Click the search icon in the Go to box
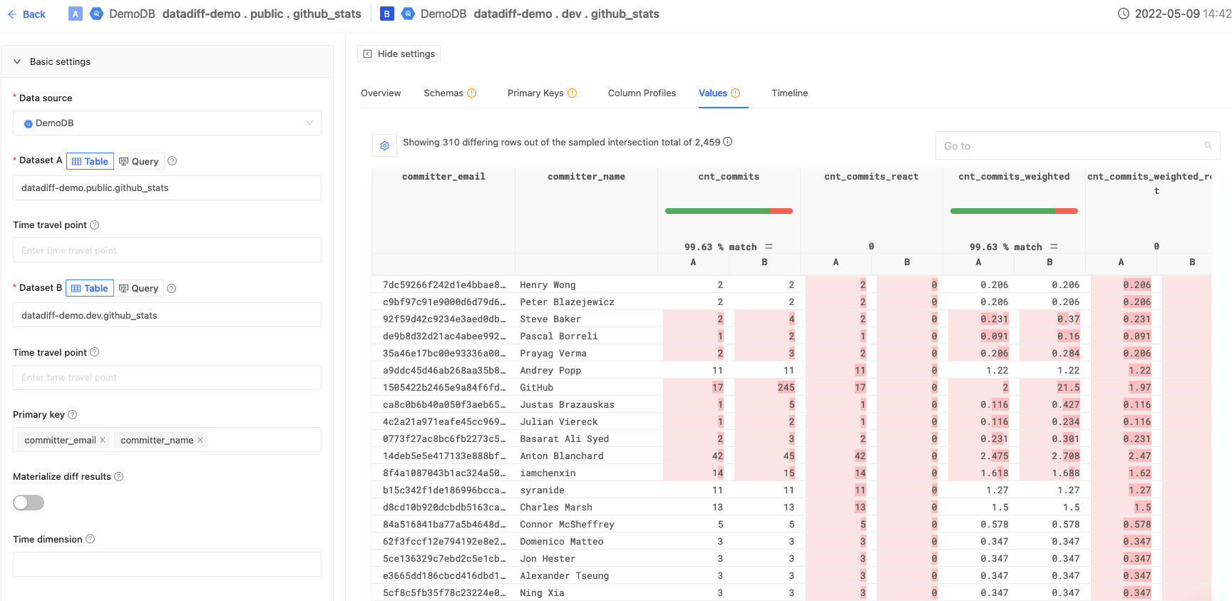The image size is (1232, 601). pos(1208,145)
